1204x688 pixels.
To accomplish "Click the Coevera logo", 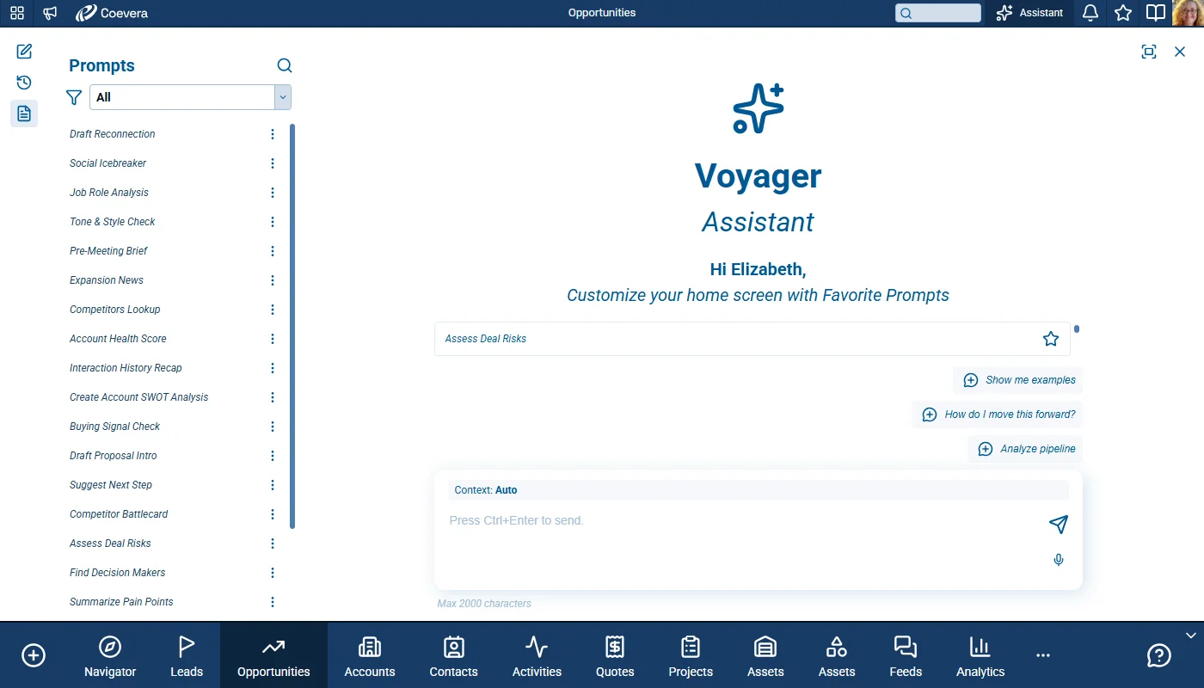I will 112,13.
